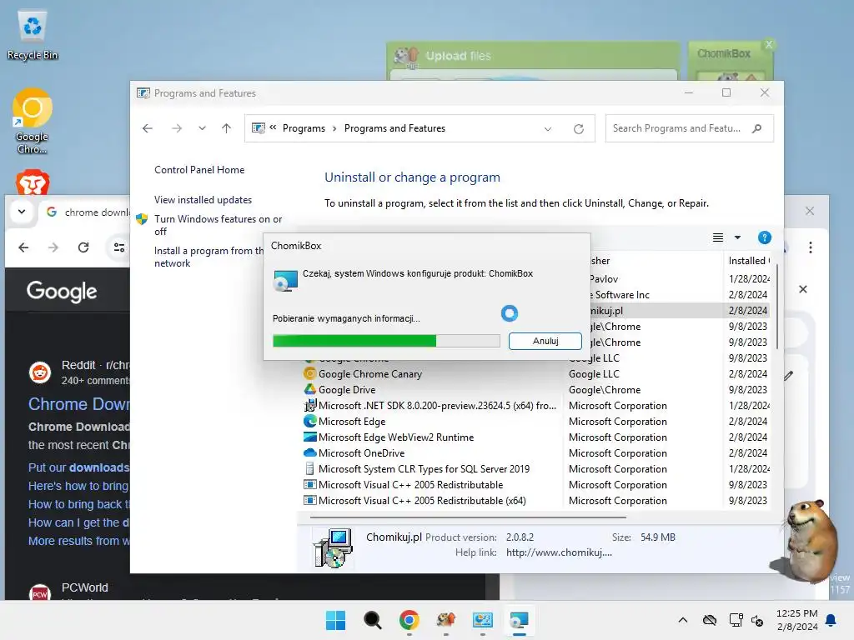Cancel the ChomikBox uninstall with Anuluj
854x640 pixels.
545,341
